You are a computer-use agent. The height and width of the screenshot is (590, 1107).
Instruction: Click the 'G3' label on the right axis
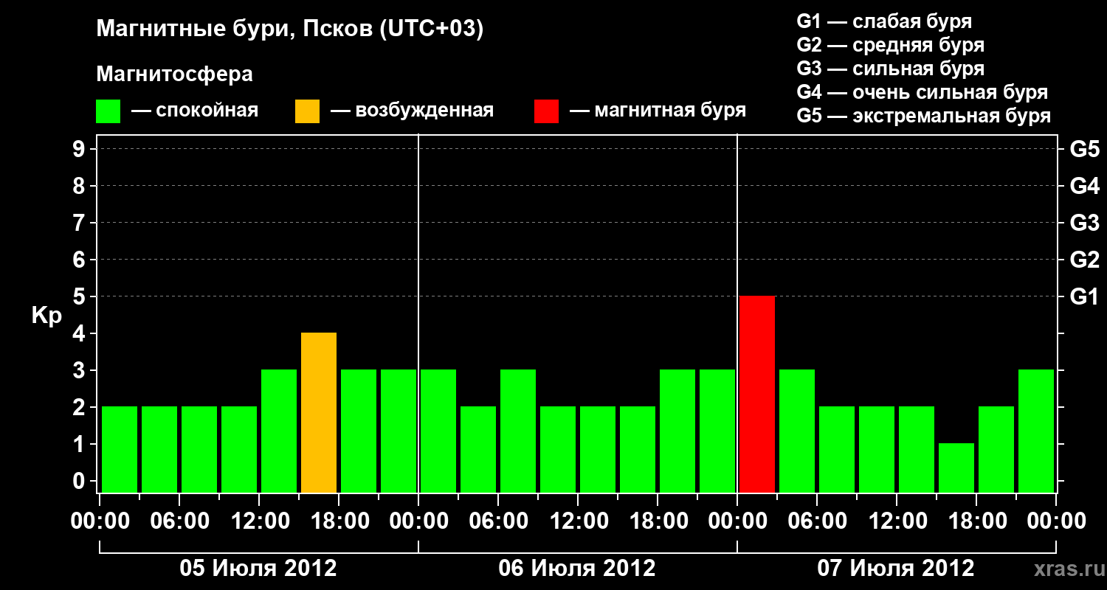pos(1084,223)
